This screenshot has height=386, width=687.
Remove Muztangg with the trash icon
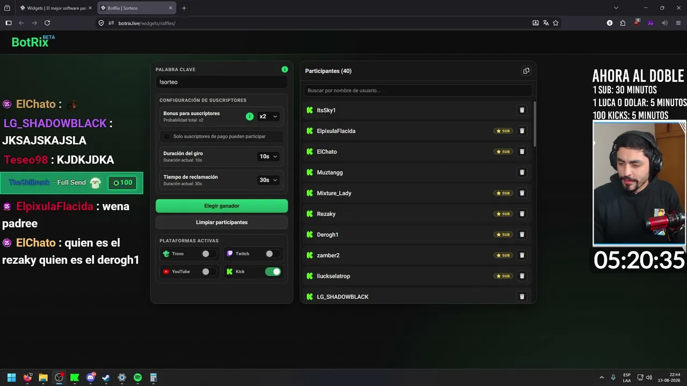click(x=522, y=173)
